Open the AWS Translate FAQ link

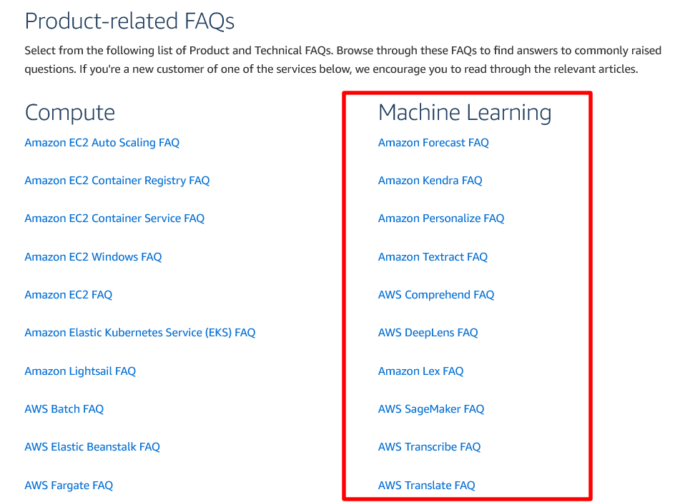tap(426, 486)
